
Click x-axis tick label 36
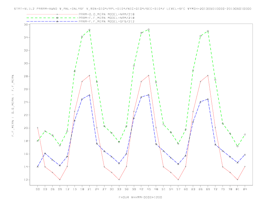pyautogui.click(x=126, y=189)
